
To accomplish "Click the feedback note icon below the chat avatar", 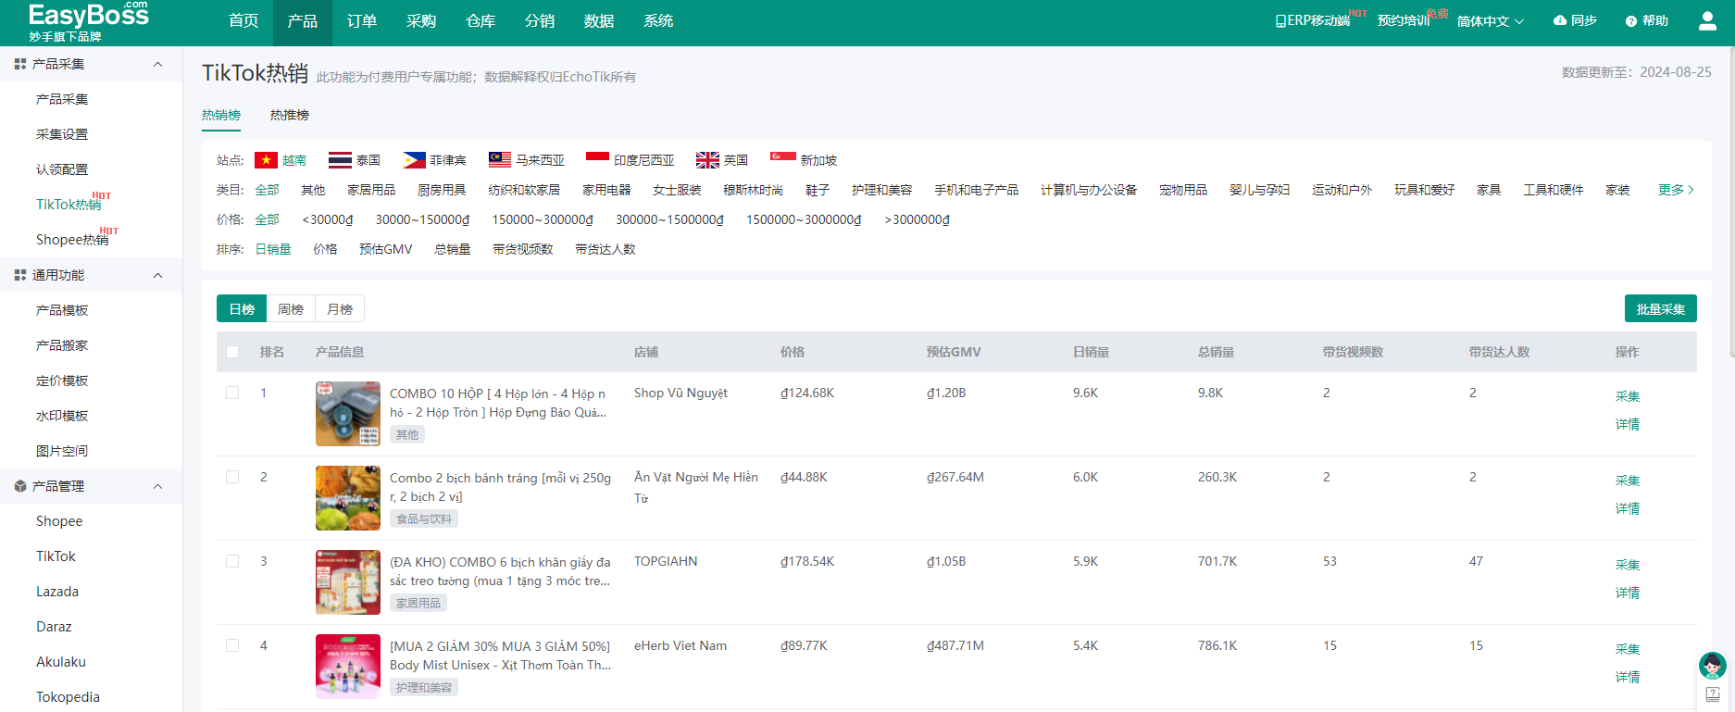I will [1713, 694].
